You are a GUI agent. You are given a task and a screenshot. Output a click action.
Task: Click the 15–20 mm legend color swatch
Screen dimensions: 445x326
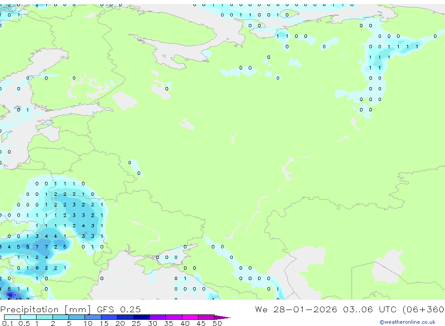[x=109, y=317]
